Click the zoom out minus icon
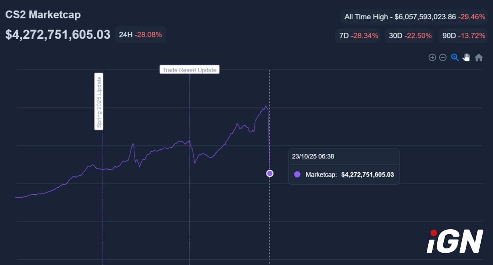 [x=443, y=58]
